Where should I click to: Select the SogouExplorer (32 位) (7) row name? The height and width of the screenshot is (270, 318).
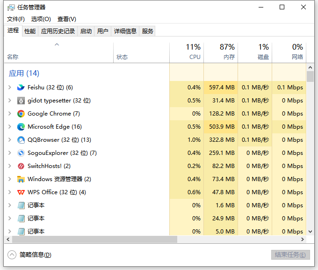point(62,153)
